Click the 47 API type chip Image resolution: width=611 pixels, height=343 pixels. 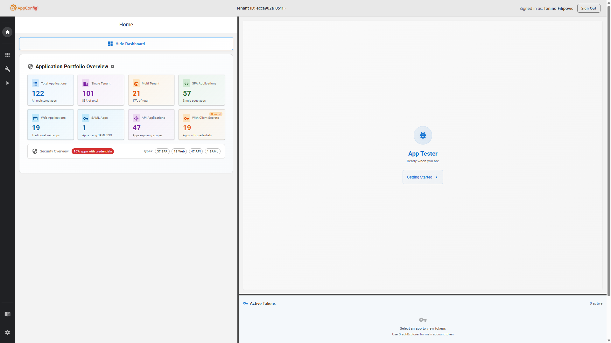point(196,151)
